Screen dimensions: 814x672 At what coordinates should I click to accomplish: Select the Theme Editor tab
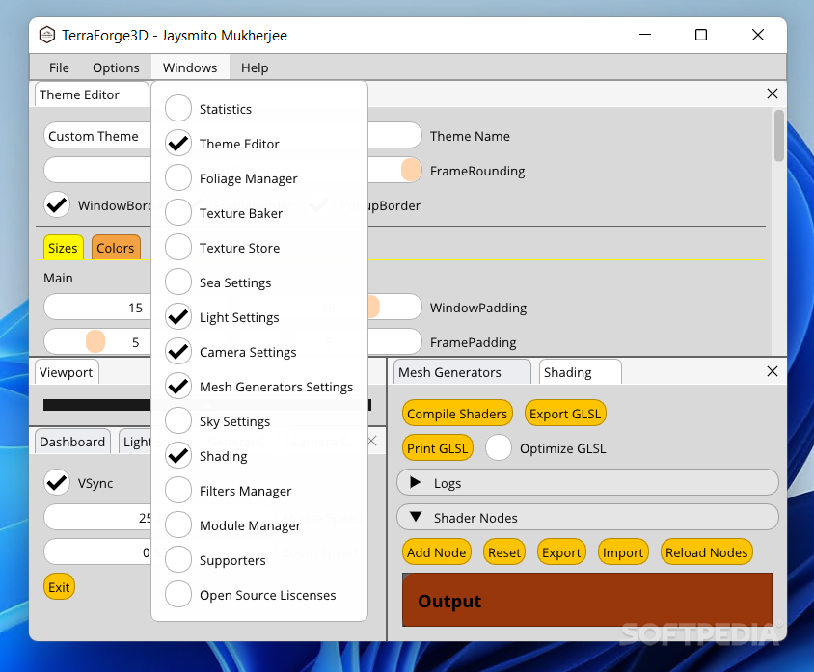click(92, 94)
